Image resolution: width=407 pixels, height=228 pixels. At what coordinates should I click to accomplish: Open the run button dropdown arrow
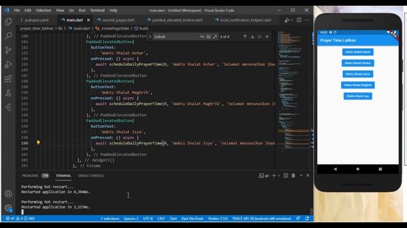[x=292, y=20]
